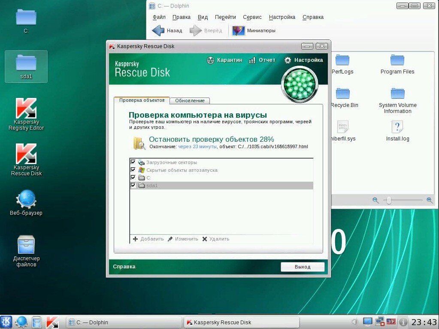Launch file manager from taskbar
Viewport: 439px width, 329px height.
point(36,322)
